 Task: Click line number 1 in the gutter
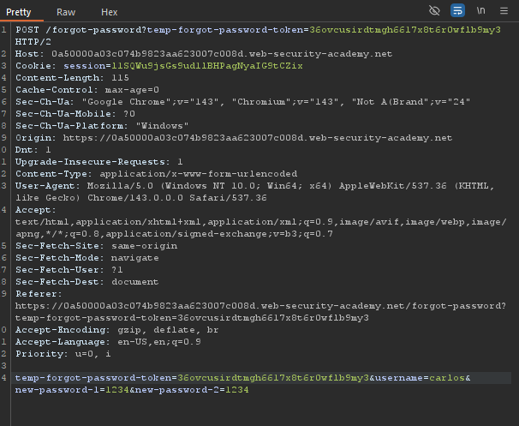(x=3, y=30)
